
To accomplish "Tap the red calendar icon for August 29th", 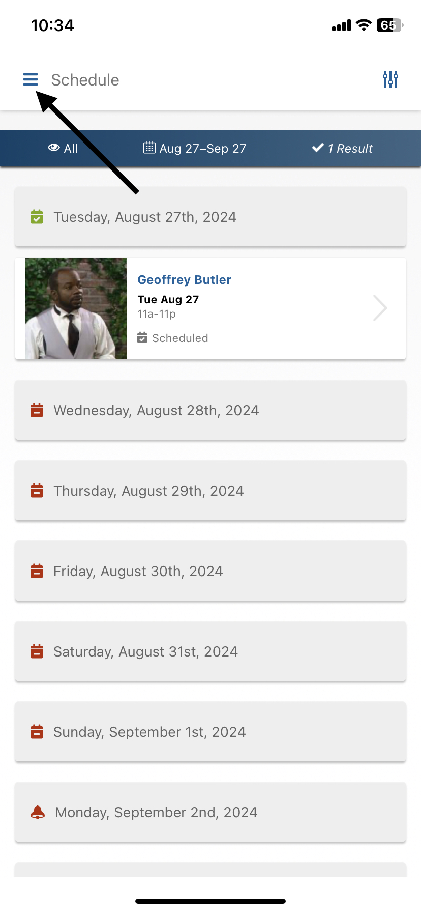I will tap(37, 491).
